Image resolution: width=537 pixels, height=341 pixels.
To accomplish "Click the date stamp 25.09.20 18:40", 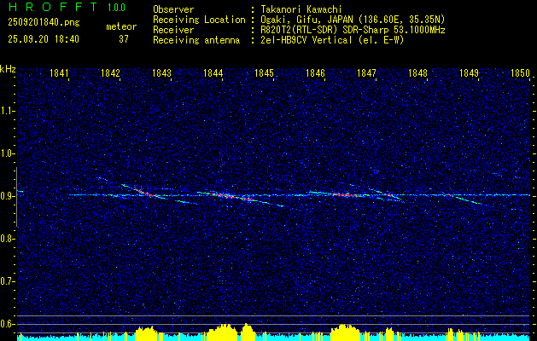I will point(44,39).
